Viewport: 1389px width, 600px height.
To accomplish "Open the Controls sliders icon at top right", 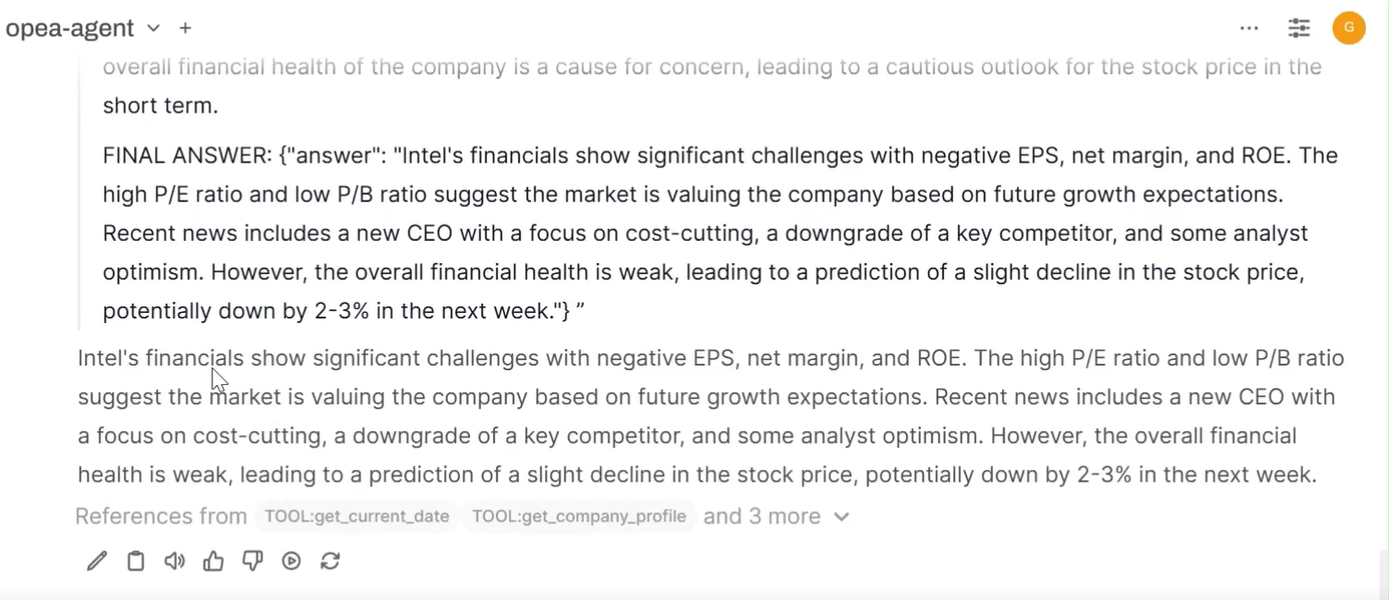I will (1298, 29).
